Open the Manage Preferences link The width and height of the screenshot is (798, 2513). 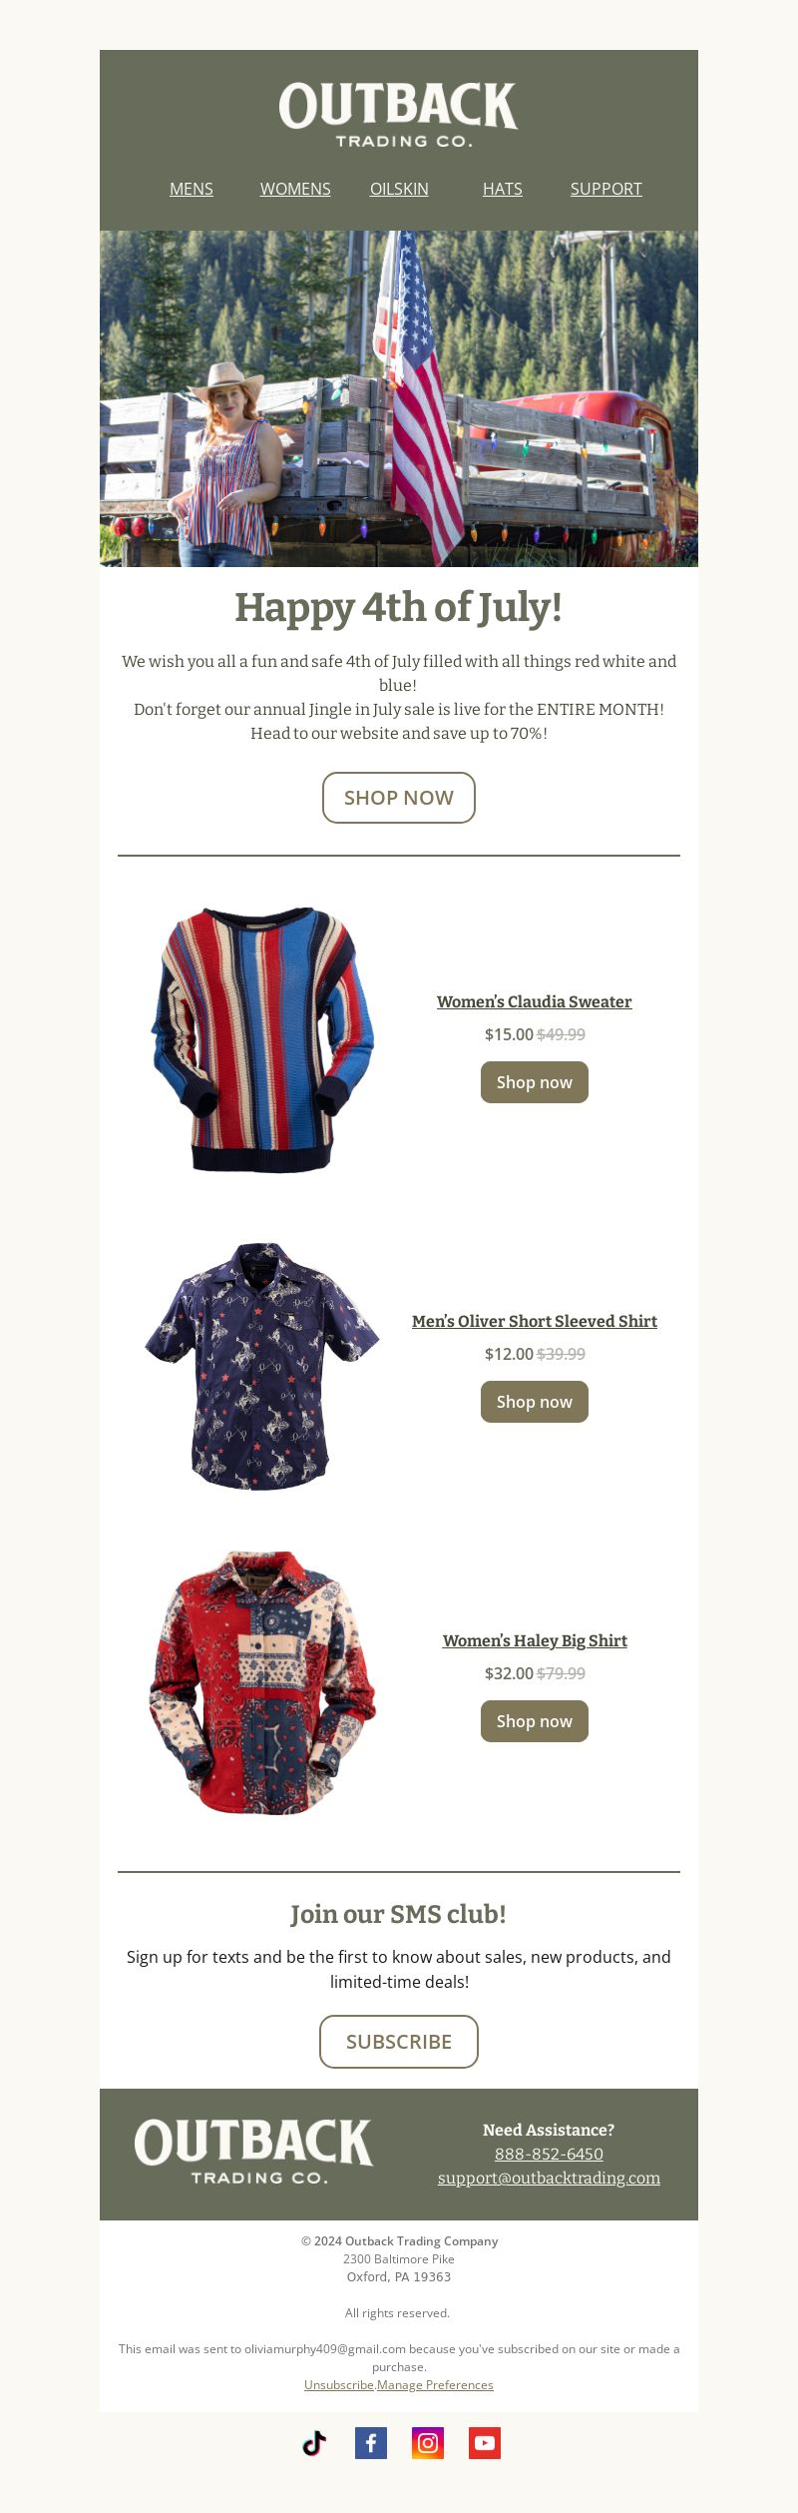(435, 2384)
